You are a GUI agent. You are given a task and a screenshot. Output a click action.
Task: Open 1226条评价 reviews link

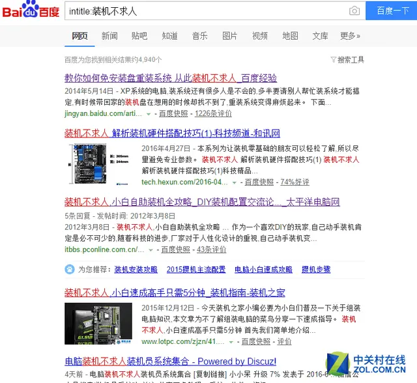pos(213,113)
